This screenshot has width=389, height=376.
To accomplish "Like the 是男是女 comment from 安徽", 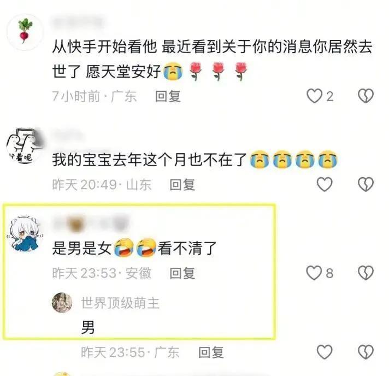I will point(314,273).
